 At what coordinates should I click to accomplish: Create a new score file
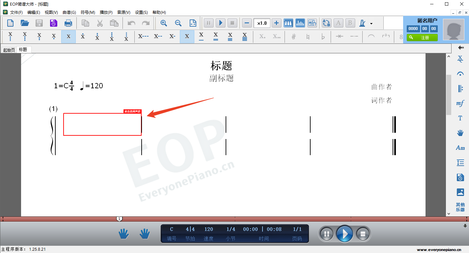point(11,23)
